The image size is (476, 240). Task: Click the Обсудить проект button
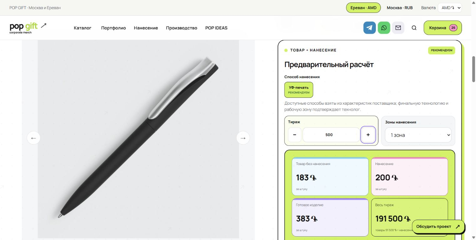[x=438, y=227]
